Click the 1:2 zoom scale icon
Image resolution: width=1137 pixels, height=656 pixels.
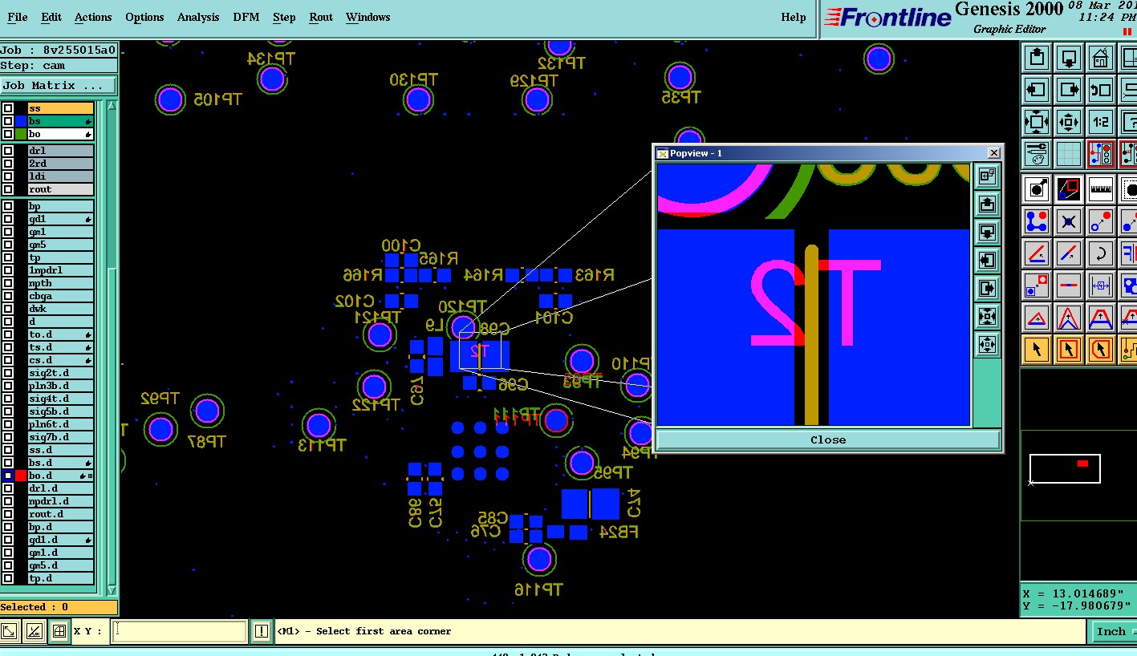coord(1101,123)
